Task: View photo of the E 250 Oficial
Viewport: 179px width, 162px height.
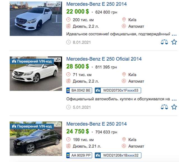Action: point(36,74)
